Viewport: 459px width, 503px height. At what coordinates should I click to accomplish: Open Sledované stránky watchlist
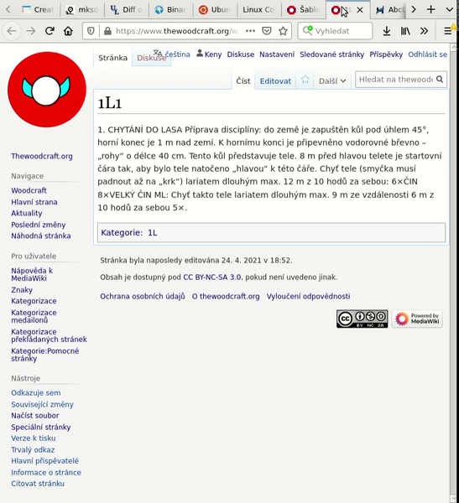tap(331, 54)
